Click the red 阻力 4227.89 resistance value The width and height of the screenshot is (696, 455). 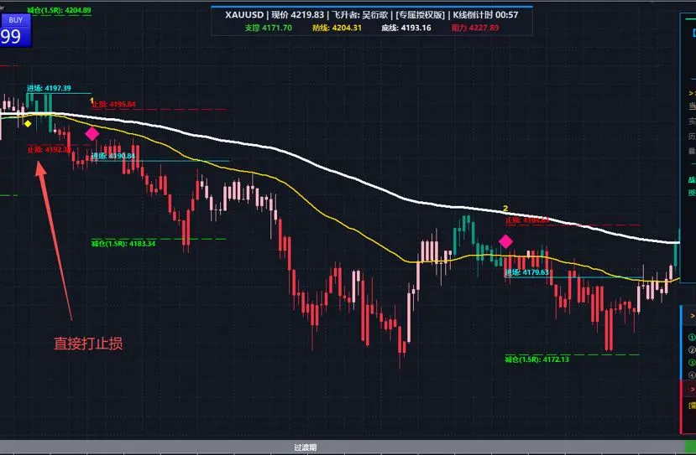tap(475, 28)
